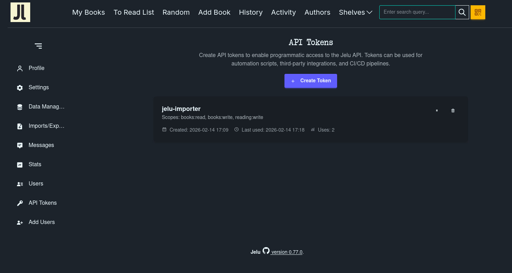
Task: Open the version 0.77.0 link
Action: click(287, 252)
